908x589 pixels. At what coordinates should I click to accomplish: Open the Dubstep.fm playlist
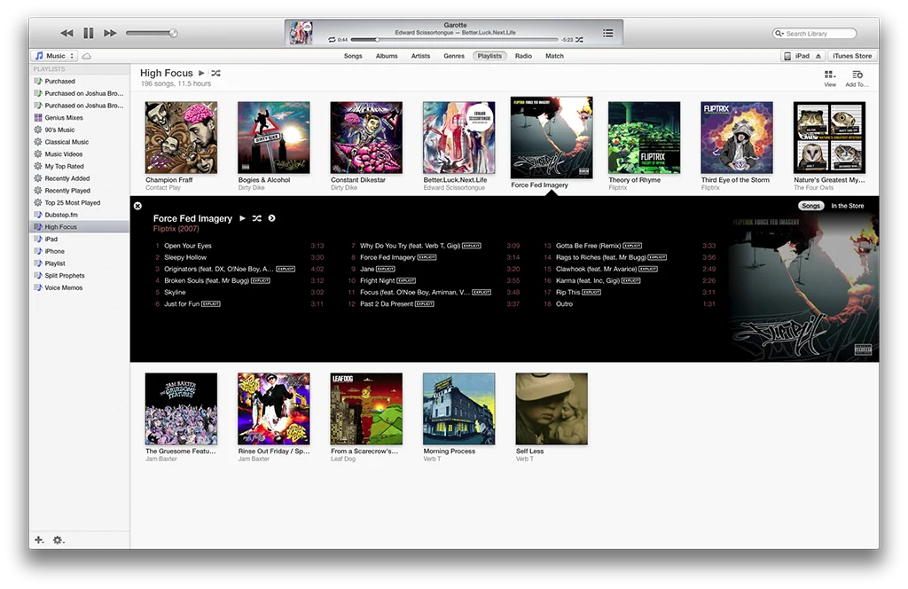pos(80,215)
